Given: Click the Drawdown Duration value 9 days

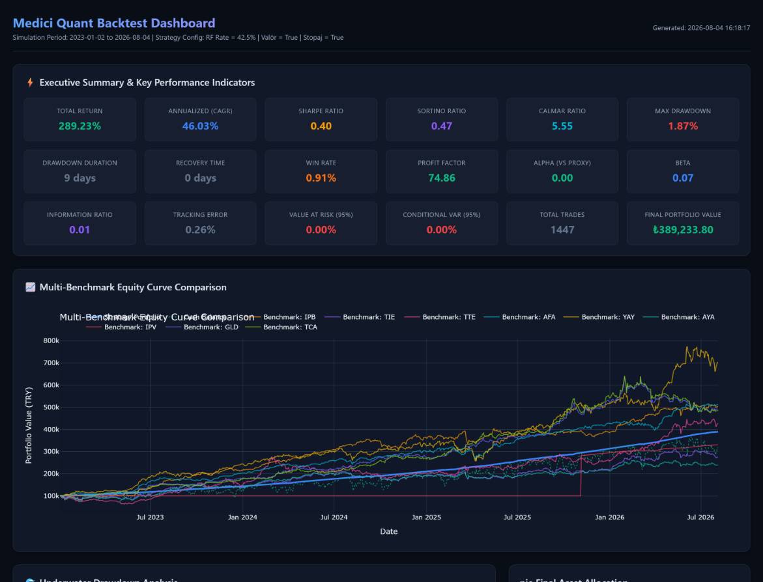Looking at the screenshot, I should pyautogui.click(x=79, y=178).
